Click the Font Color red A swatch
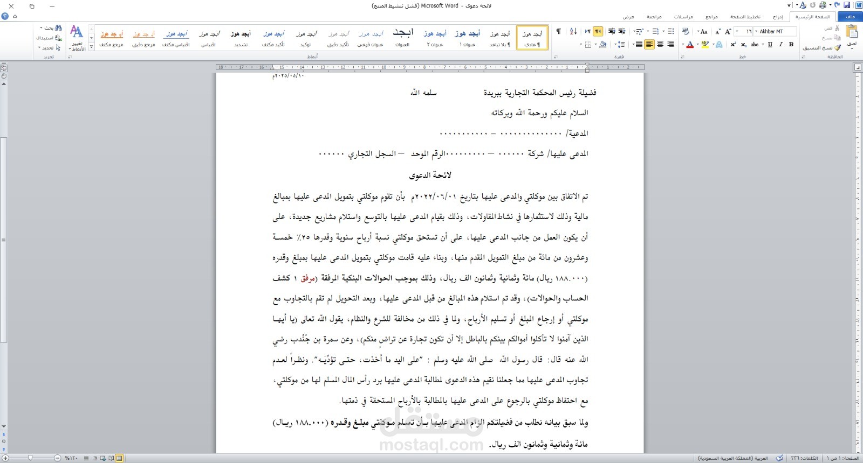This screenshot has width=863, height=463. click(689, 44)
